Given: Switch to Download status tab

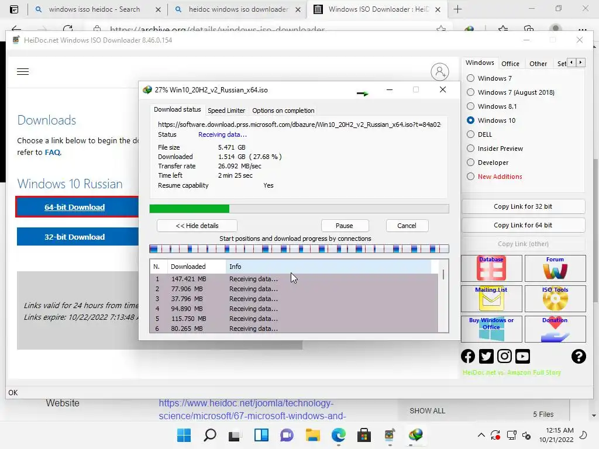Looking at the screenshot, I should click(177, 109).
